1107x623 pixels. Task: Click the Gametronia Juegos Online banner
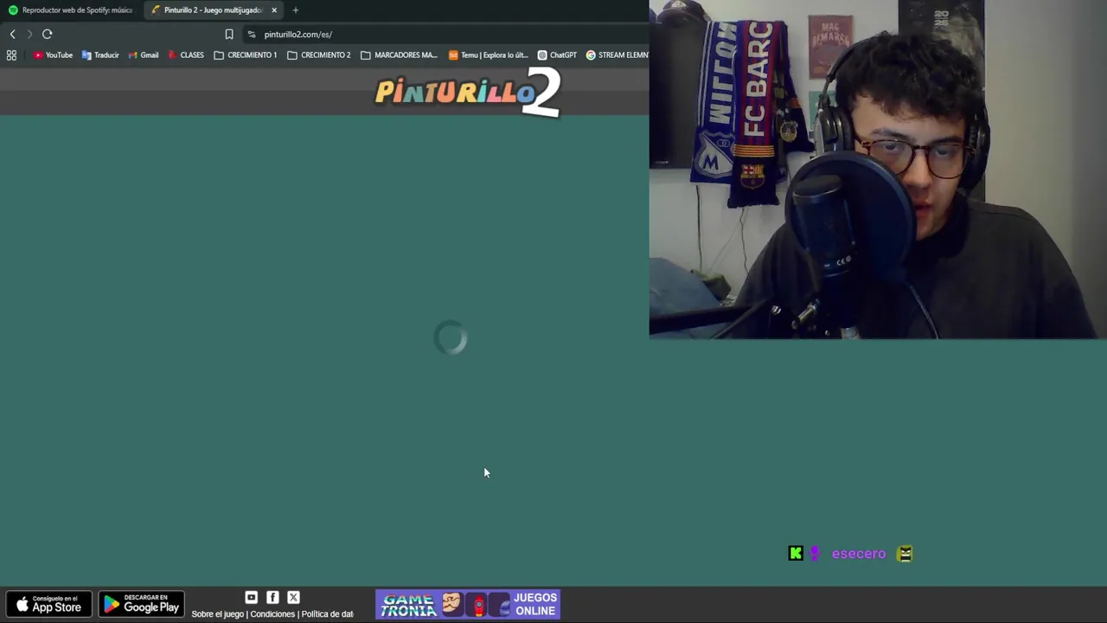[468, 604]
